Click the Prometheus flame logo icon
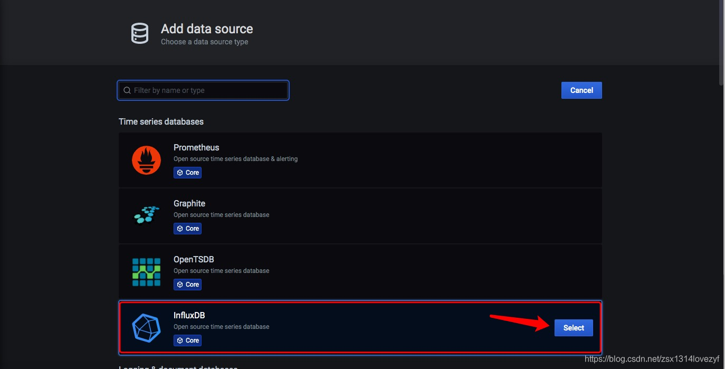This screenshot has width=725, height=369. [x=146, y=160]
